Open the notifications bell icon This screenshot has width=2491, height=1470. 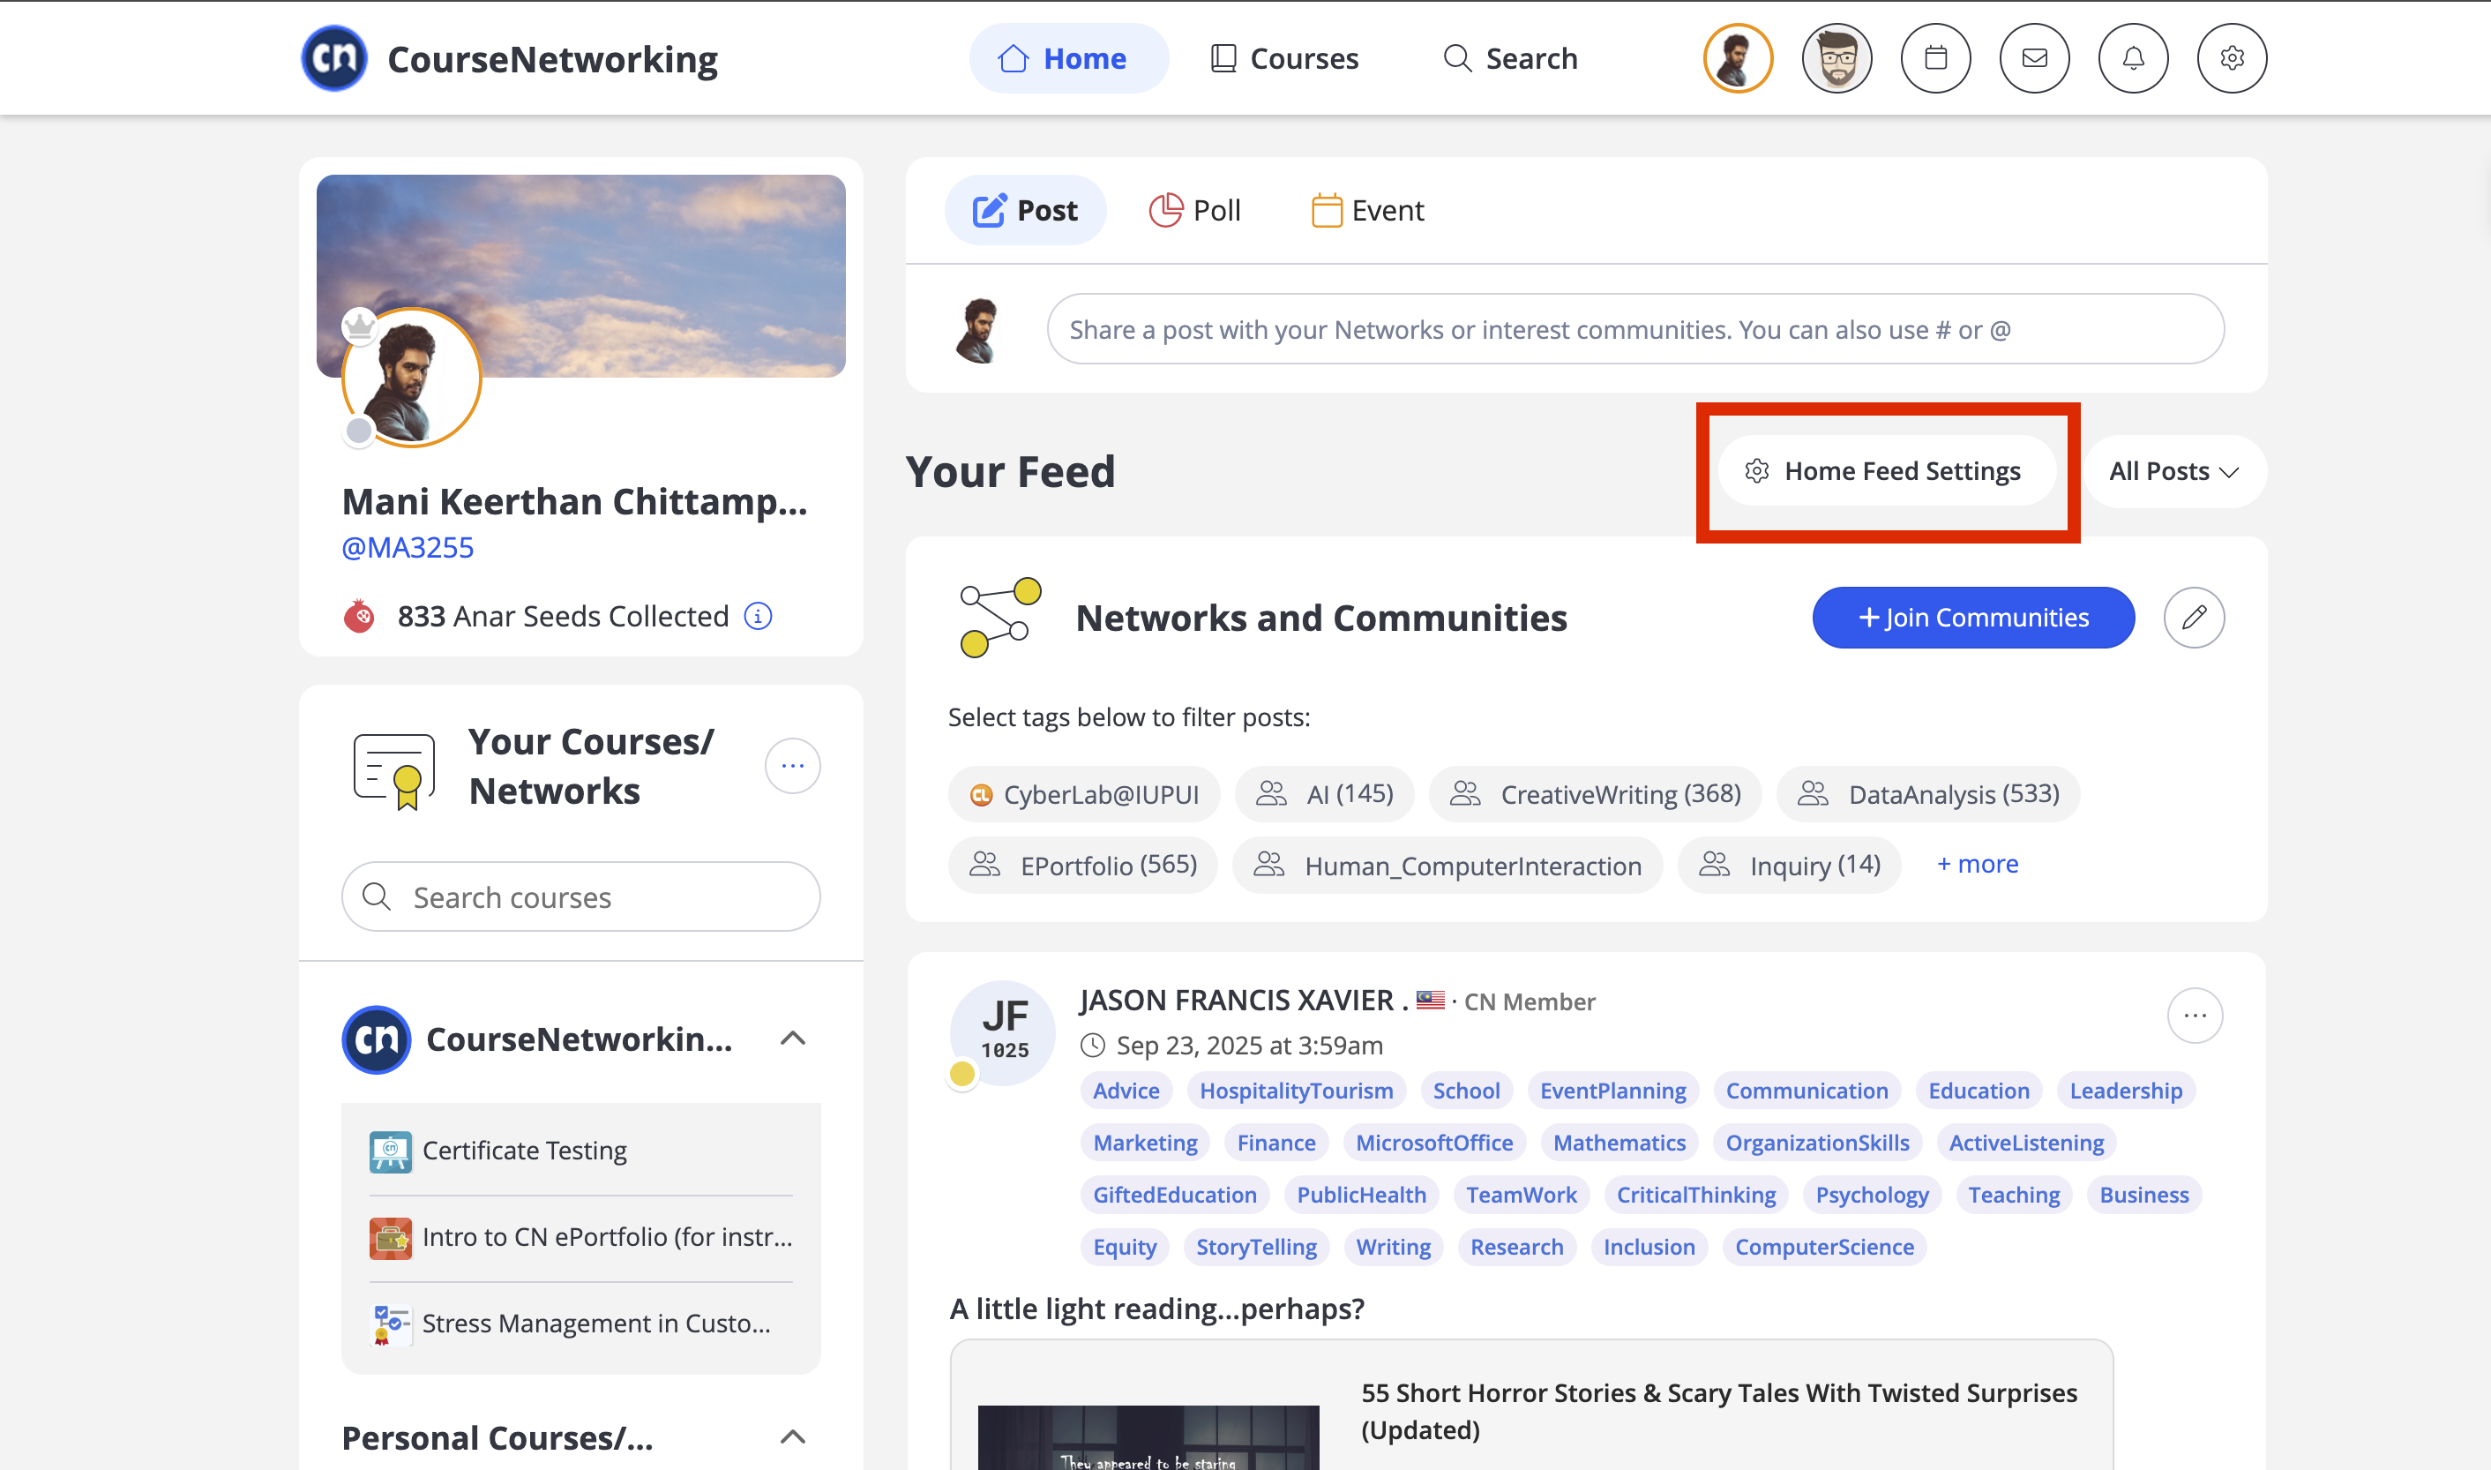pyautogui.click(x=2133, y=58)
